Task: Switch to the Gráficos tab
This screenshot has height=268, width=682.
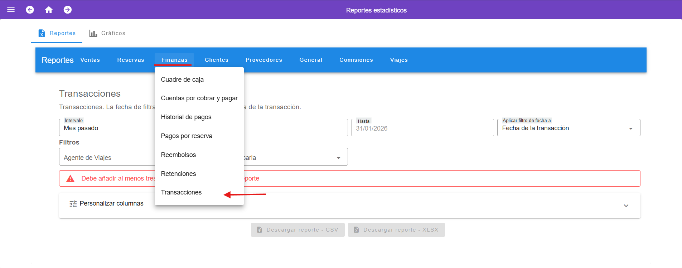Action: 107,33
